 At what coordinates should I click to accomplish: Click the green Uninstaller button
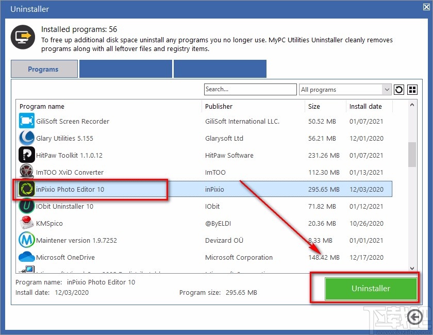click(371, 288)
